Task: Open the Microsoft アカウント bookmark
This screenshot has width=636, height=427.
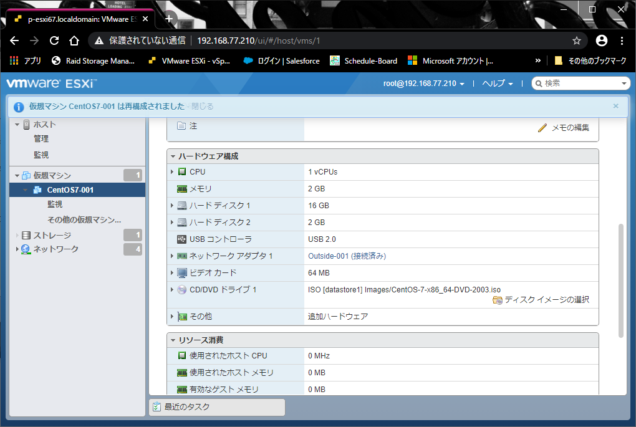Action: coord(451,61)
